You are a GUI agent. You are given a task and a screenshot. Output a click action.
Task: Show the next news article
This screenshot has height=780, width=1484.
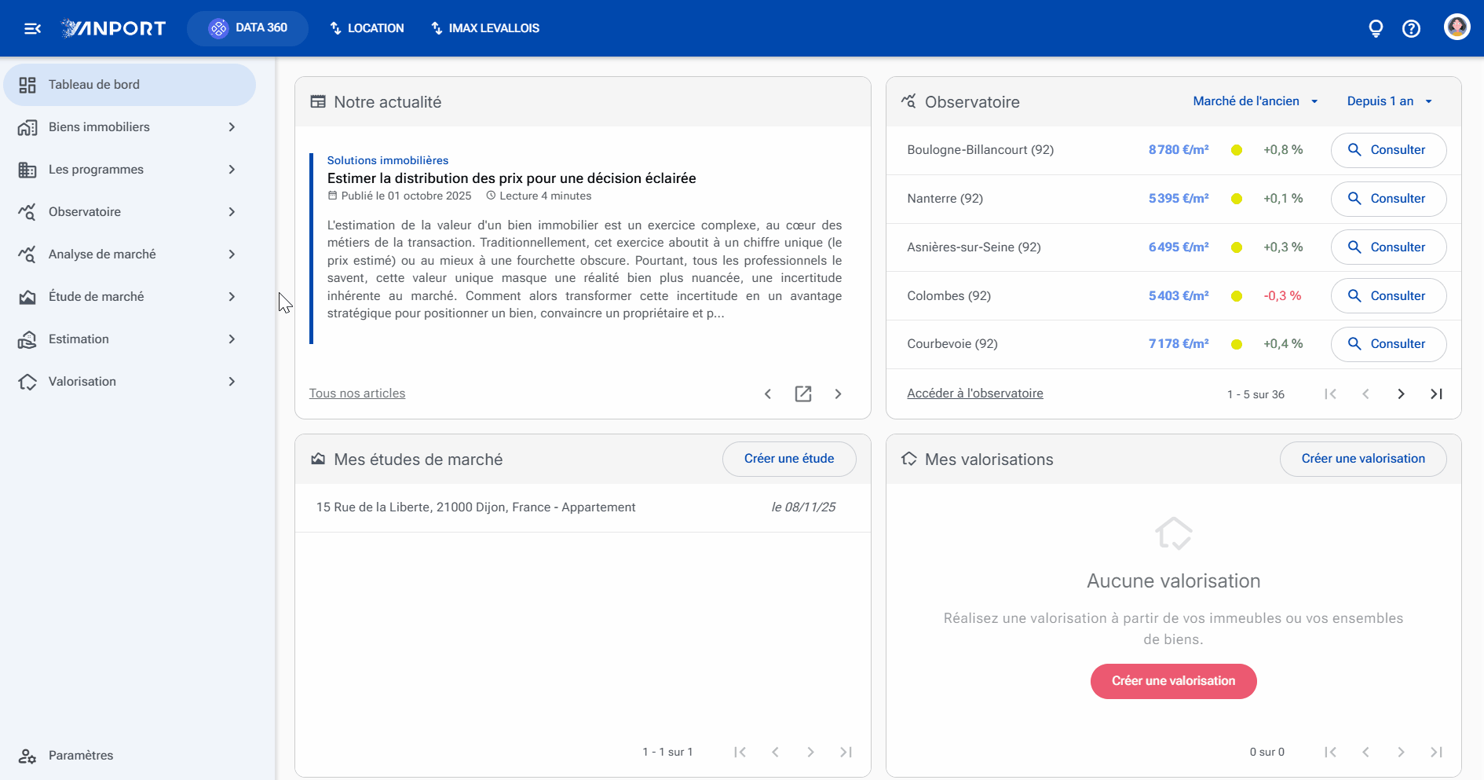[x=838, y=394]
